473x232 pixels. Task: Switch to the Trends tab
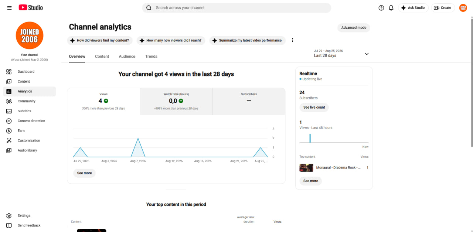151,57
